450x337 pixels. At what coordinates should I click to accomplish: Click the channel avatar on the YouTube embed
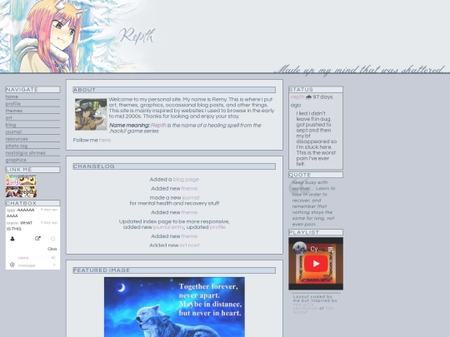click(x=299, y=249)
